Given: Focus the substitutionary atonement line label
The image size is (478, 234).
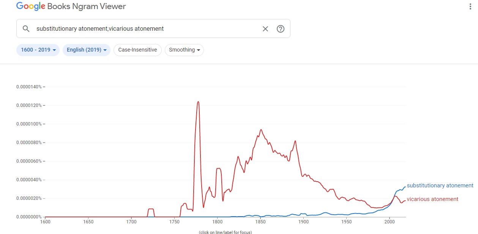Looking at the screenshot, I should coord(440,185).
